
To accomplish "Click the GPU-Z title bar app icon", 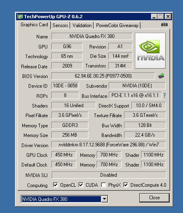I will [21, 17].
